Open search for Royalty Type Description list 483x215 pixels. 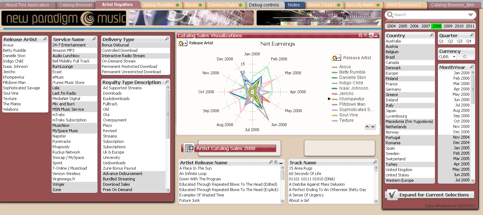pyautogui.click(x=167, y=82)
